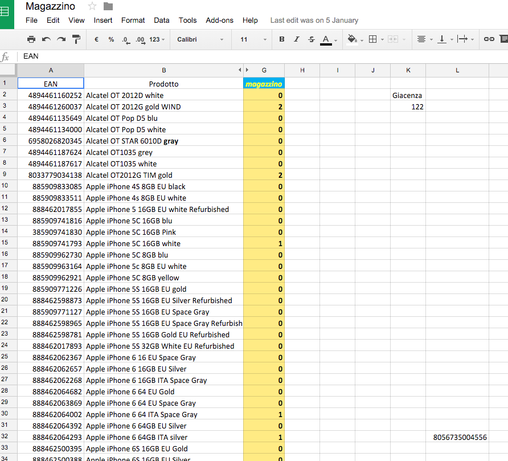The image size is (508, 461).
Task: Open the font size dropdown
Action: coord(253,39)
